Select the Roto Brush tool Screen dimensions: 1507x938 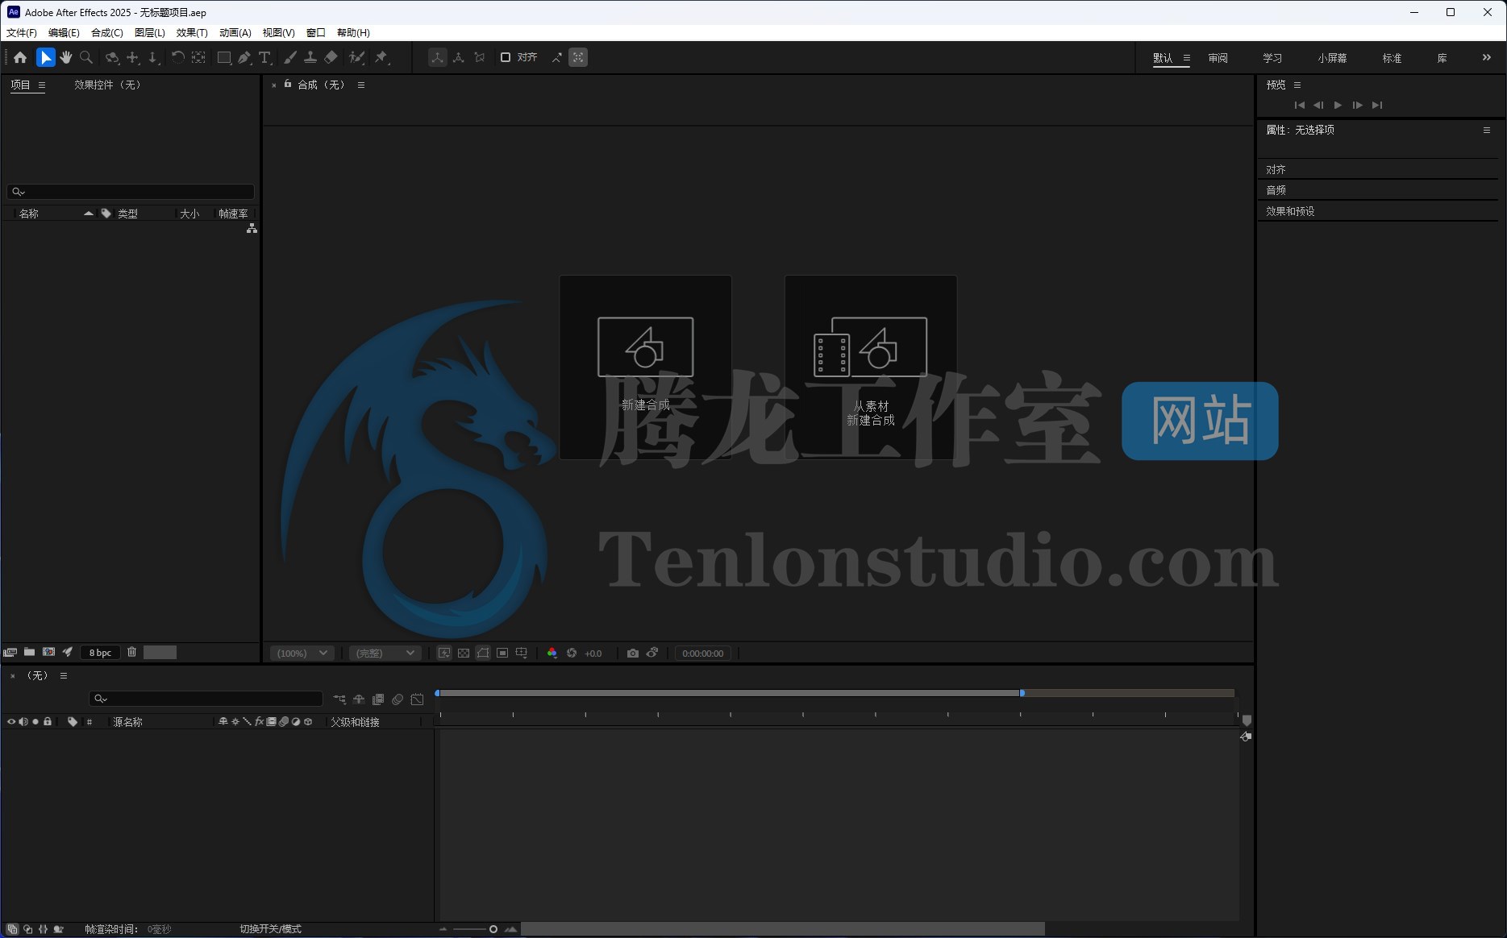(x=356, y=57)
